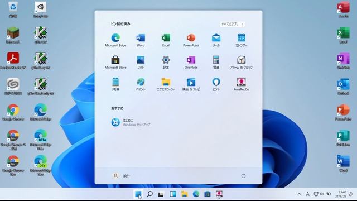Open メモ帳 (Notepad) from pinned apps

(x=115, y=84)
